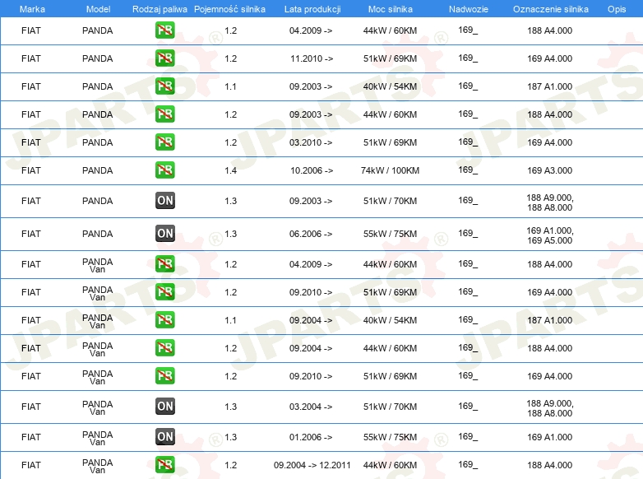Click the ON diesel icon for PANDA 09.2003
Image resolution: width=643 pixels, height=479 pixels.
tap(164, 201)
